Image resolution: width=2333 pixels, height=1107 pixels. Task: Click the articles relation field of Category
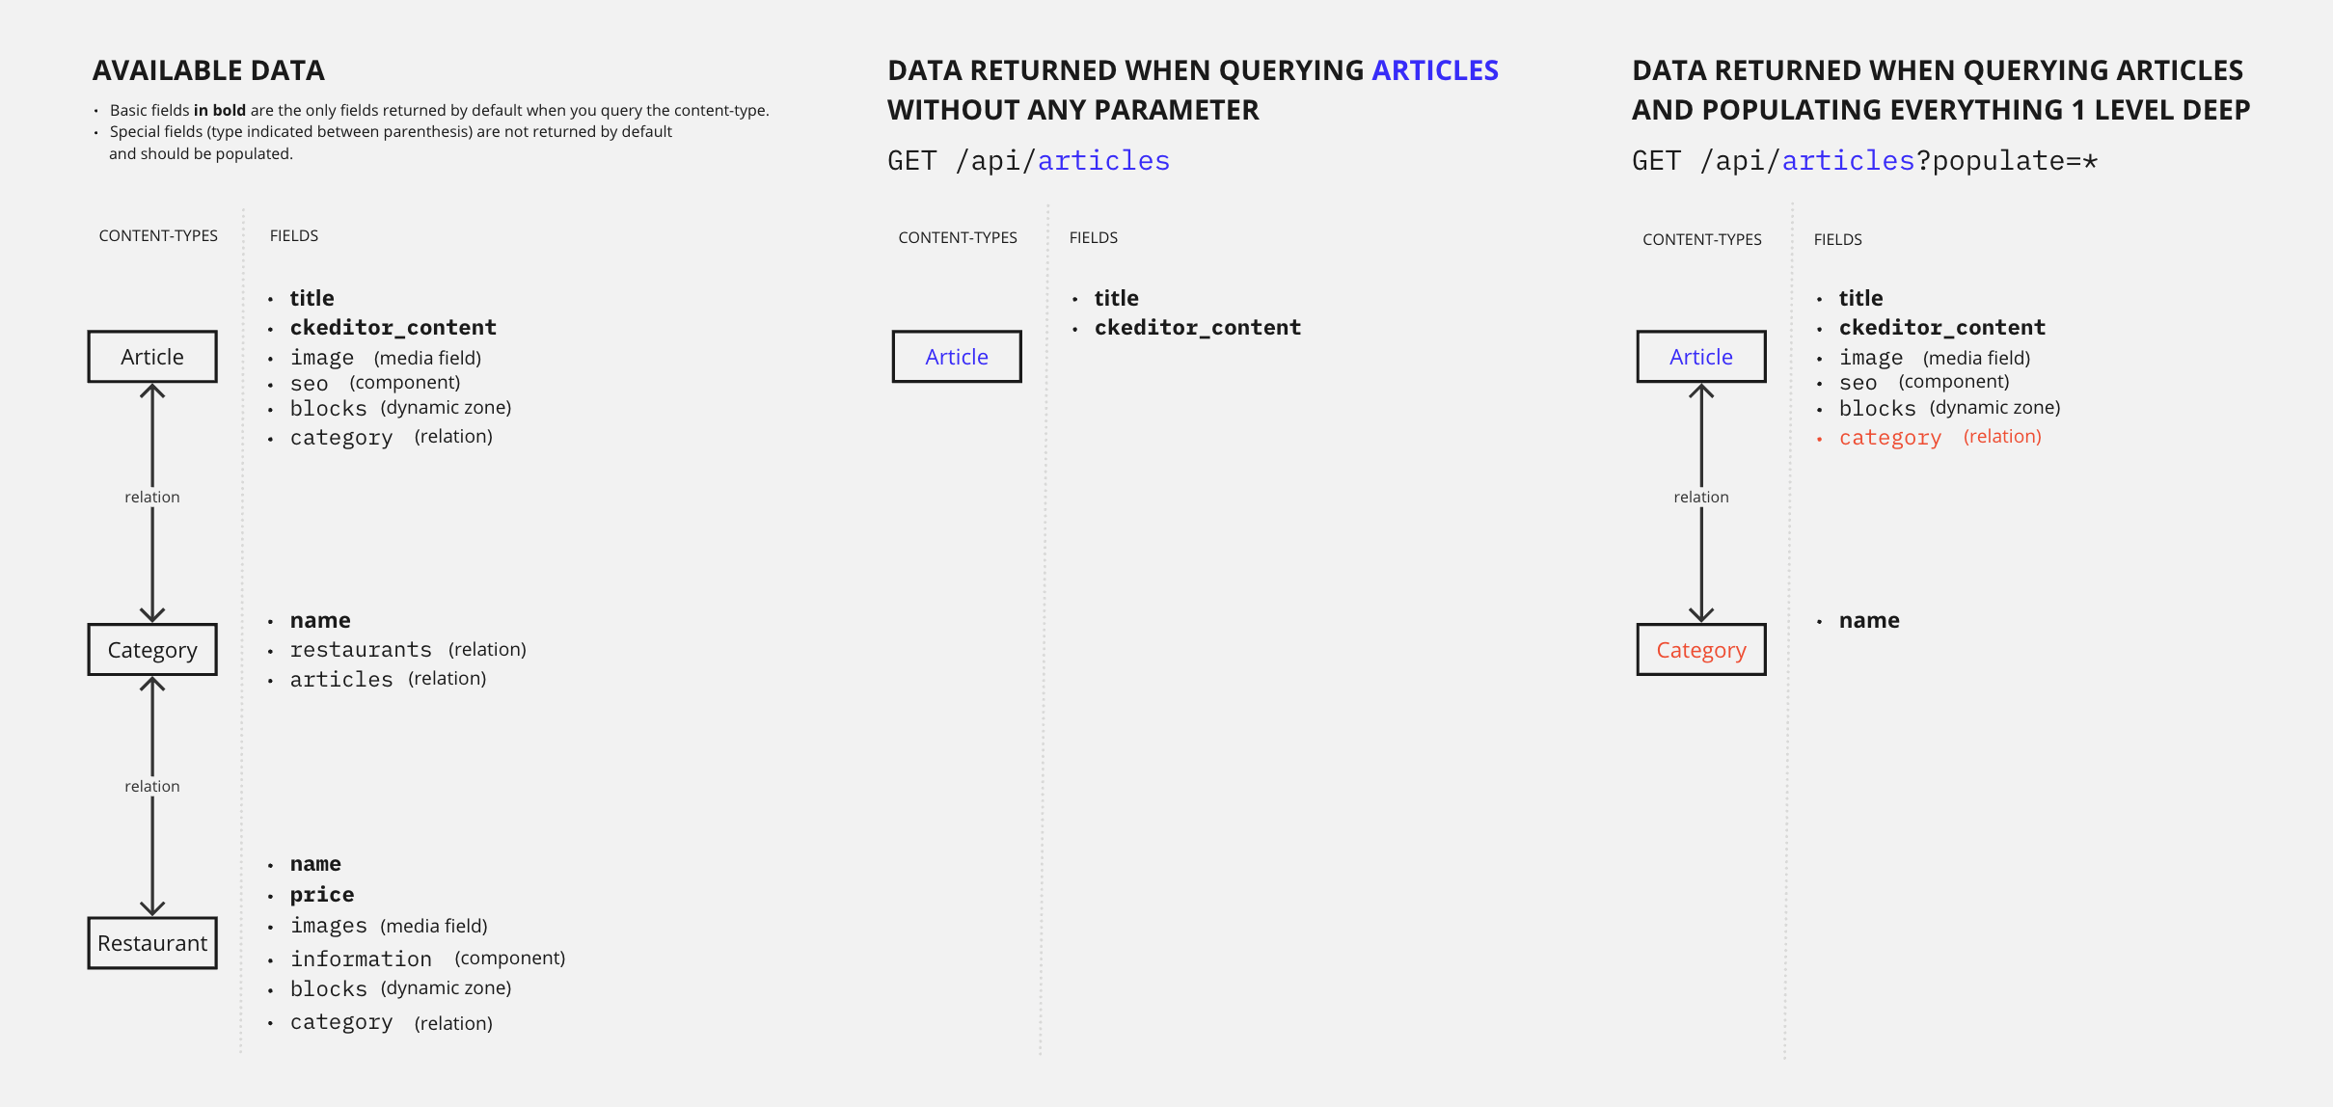[341, 679]
